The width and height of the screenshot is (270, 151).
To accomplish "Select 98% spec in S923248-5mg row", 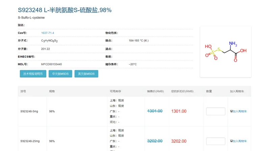I will click(x=52, y=111).
